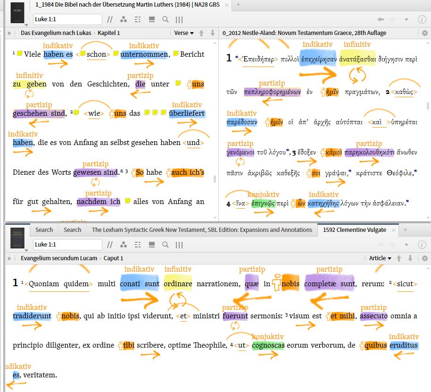Jump to previous article in Vulgate

tap(399, 258)
